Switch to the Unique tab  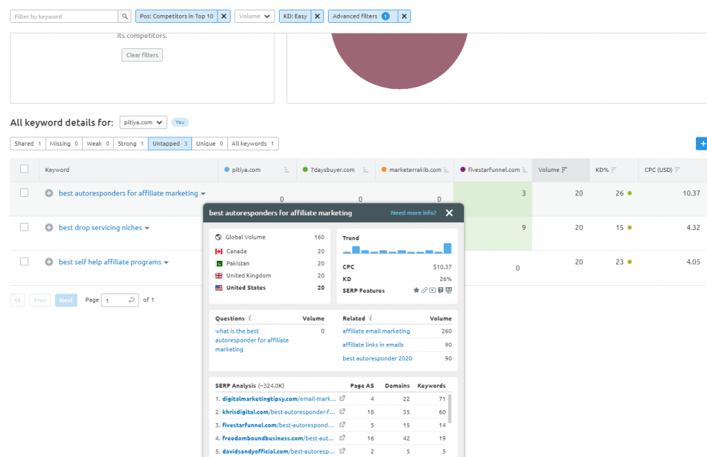pyautogui.click(x=210, y=144)
